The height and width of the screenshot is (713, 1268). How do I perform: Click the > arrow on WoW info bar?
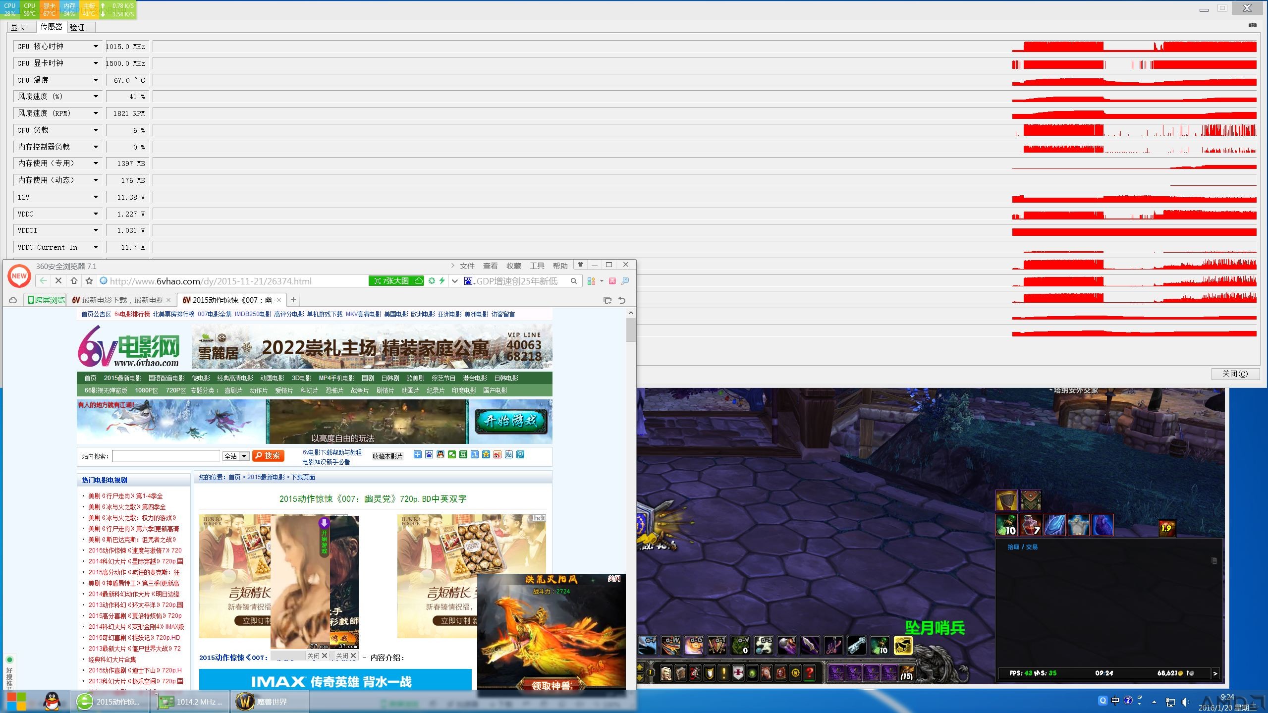[1215, 673]
